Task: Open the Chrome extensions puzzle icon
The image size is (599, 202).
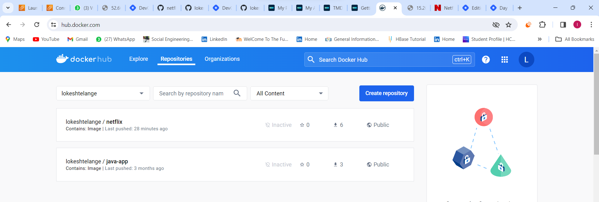Action: click(542, 25)
